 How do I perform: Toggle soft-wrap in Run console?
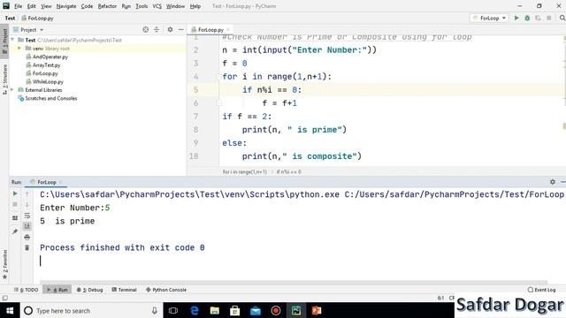pyautogui.click(x=27, y=216)
